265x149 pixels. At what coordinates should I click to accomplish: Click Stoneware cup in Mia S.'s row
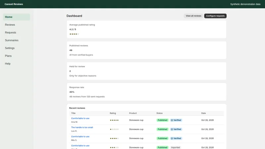click(x=136, y=138)
